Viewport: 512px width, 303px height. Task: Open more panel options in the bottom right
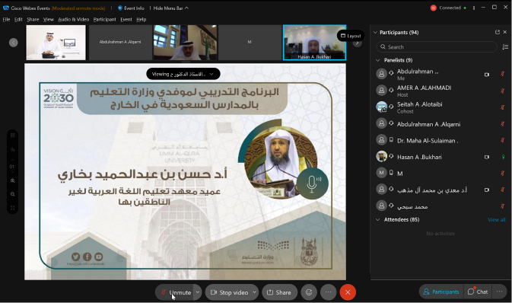click(500, 292)
